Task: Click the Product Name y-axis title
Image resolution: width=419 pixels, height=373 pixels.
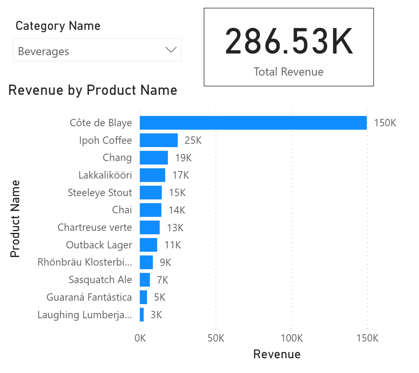Action: point(15,219)
